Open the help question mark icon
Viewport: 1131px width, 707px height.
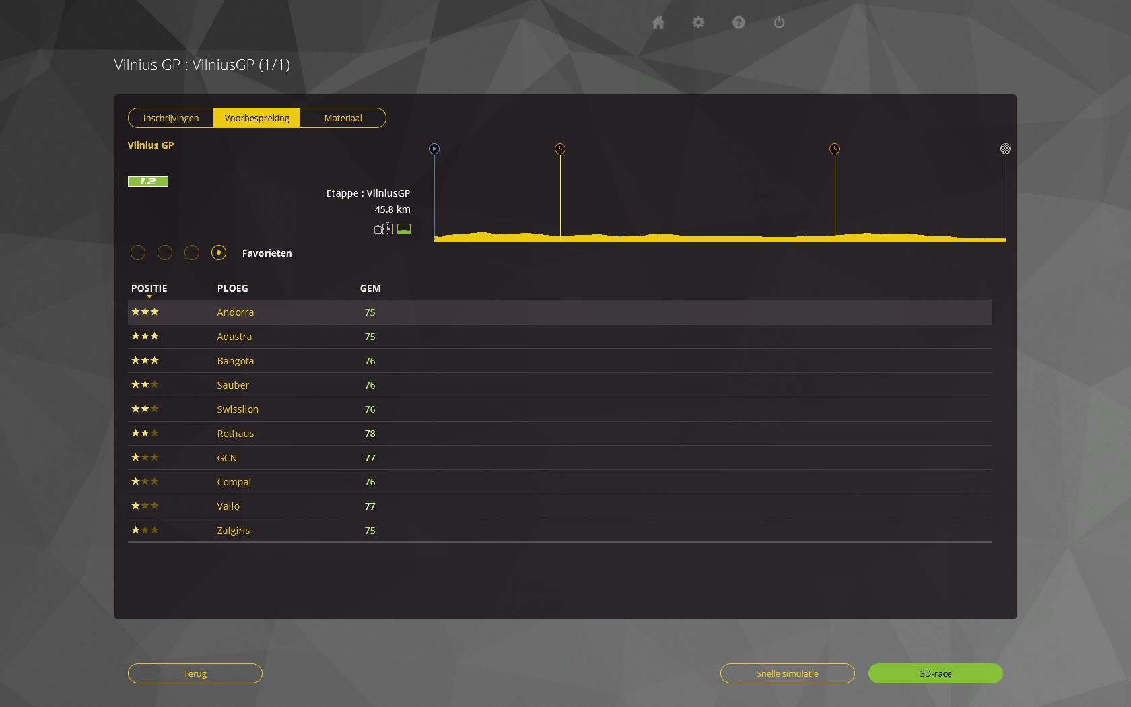pyautogui.click(x=739, y=23)
